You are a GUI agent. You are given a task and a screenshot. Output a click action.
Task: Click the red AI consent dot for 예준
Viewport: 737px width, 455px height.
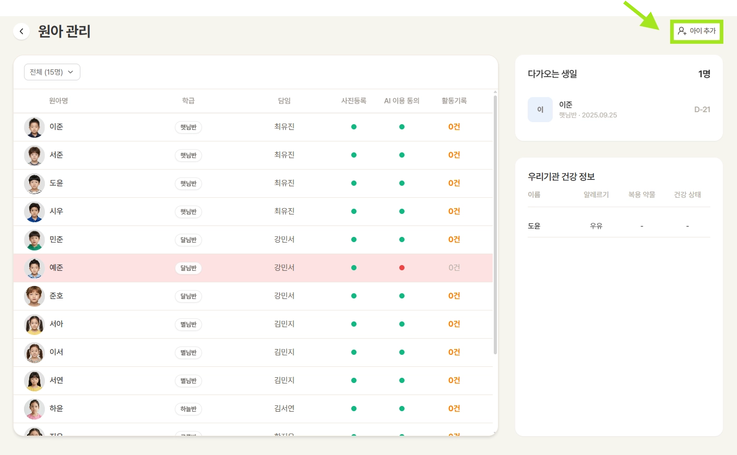(x=402, y=268)
